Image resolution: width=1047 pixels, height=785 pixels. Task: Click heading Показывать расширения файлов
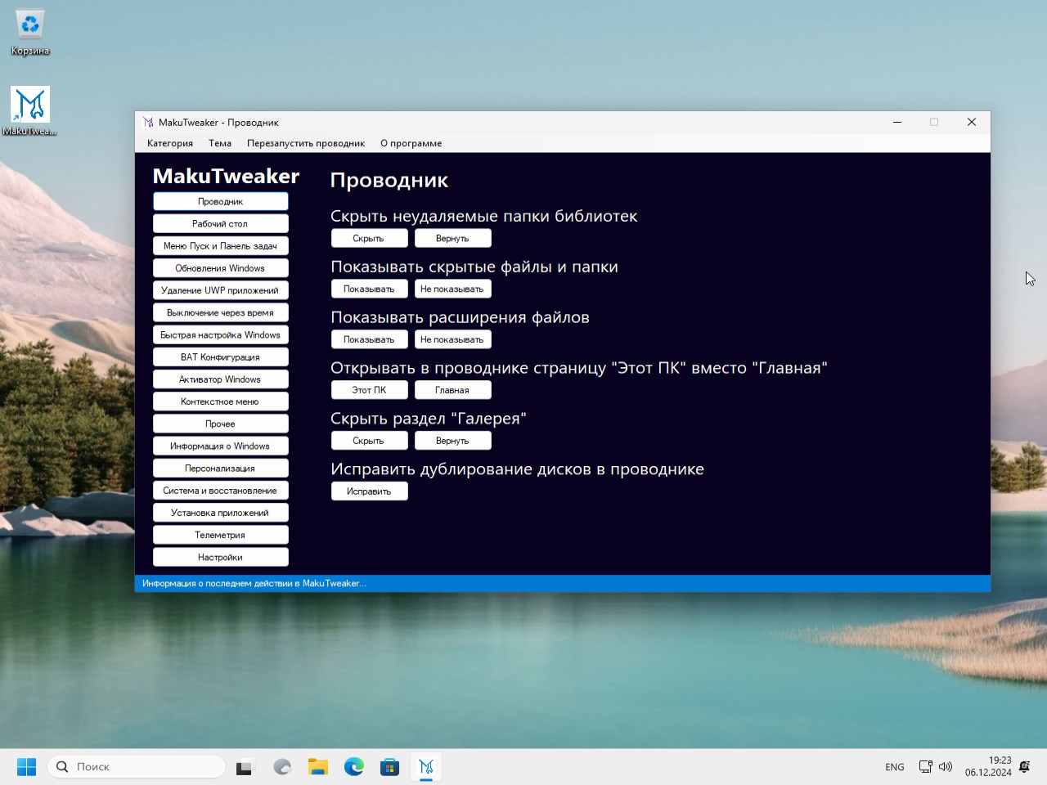tap(460, 317)
